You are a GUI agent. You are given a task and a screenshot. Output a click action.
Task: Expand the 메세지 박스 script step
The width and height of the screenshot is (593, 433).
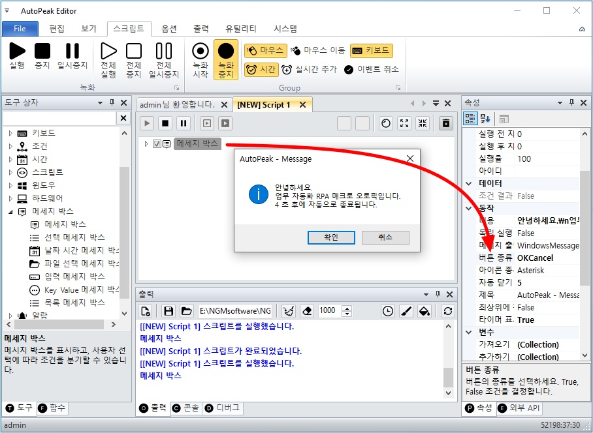tap(146, 144)
